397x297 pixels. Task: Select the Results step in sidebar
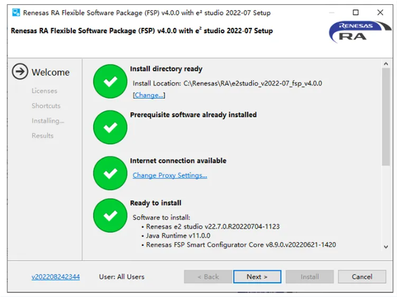click(43, 135)
